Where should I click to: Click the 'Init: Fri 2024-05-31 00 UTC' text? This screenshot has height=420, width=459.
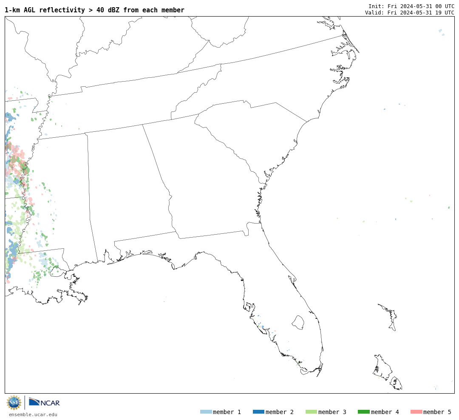point(411,6)
